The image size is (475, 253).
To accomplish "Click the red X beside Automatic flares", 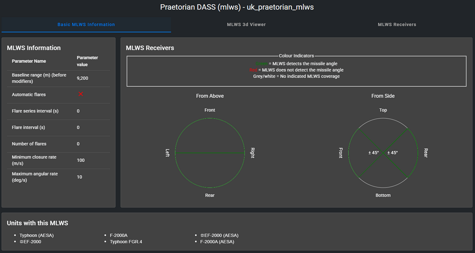I will (x=81, y=94).
